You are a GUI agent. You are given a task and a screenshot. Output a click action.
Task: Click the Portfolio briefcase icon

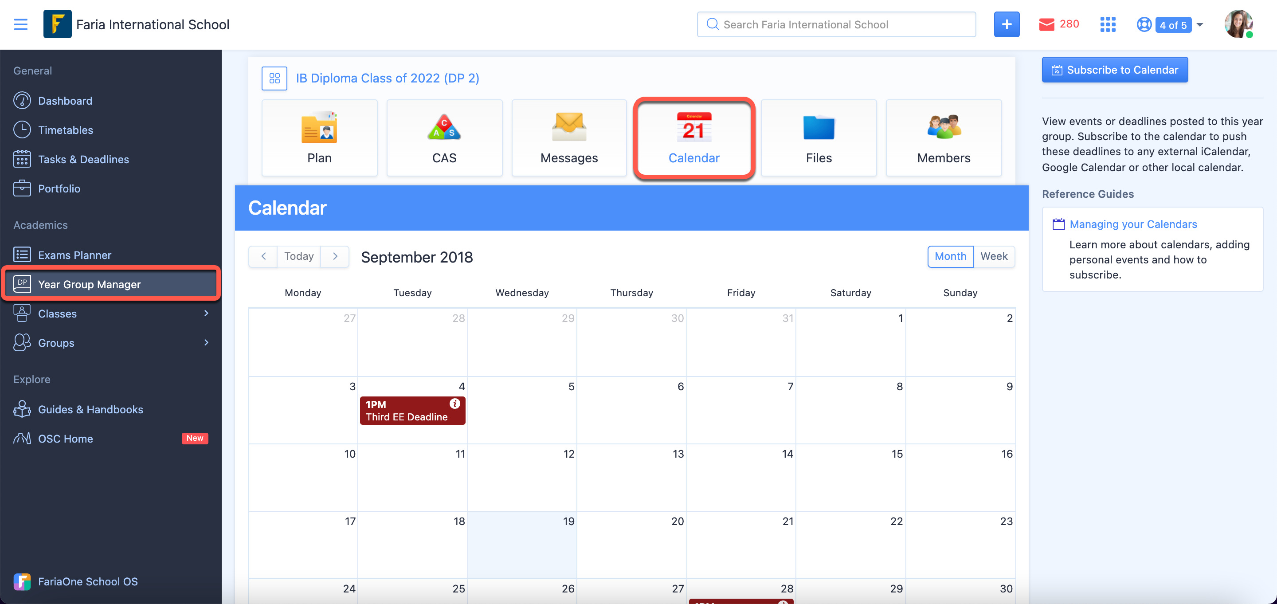click(22, 188)
